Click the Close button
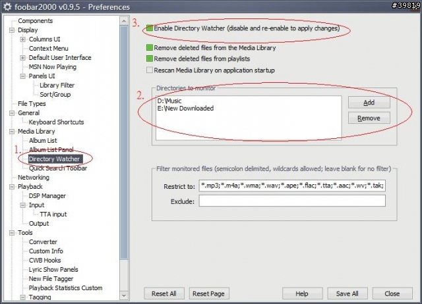The image size is (422, 304). point(392,293)
